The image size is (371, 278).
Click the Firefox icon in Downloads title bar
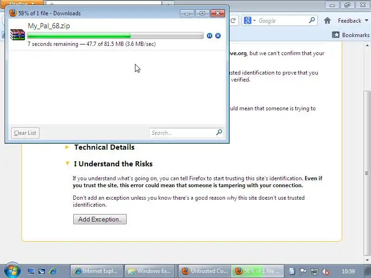point(13,13)
